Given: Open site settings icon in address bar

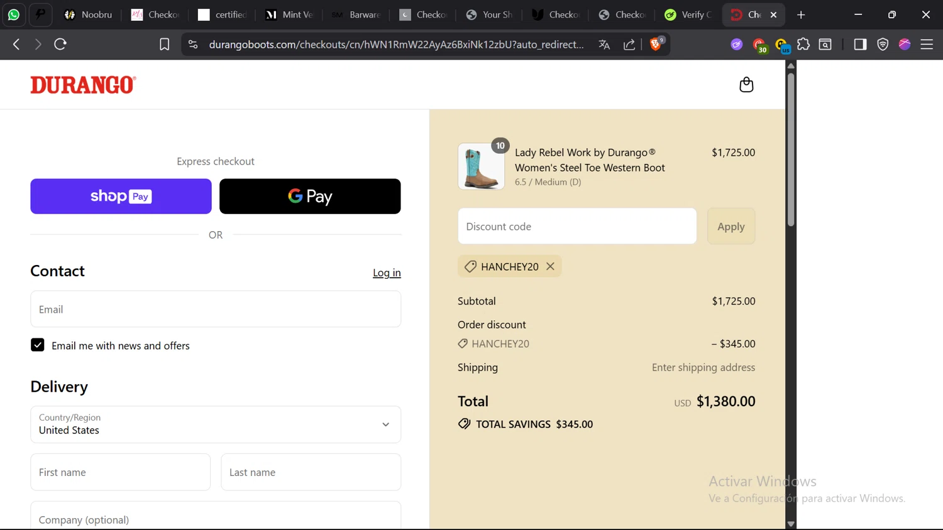Looking at the screenshot, I should click(193, 44).
